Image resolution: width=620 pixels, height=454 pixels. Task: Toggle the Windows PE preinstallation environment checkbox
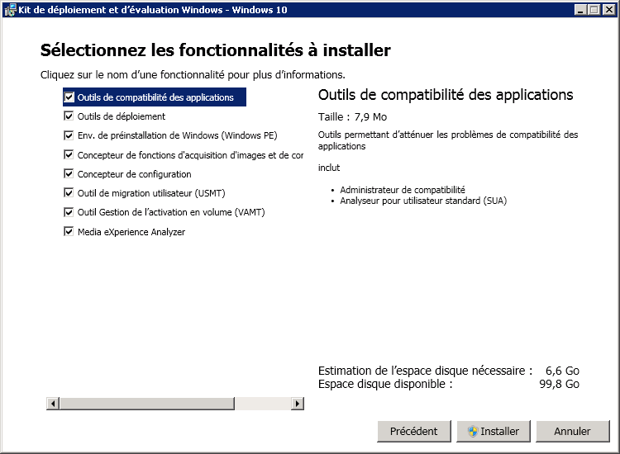coord(69,135)
